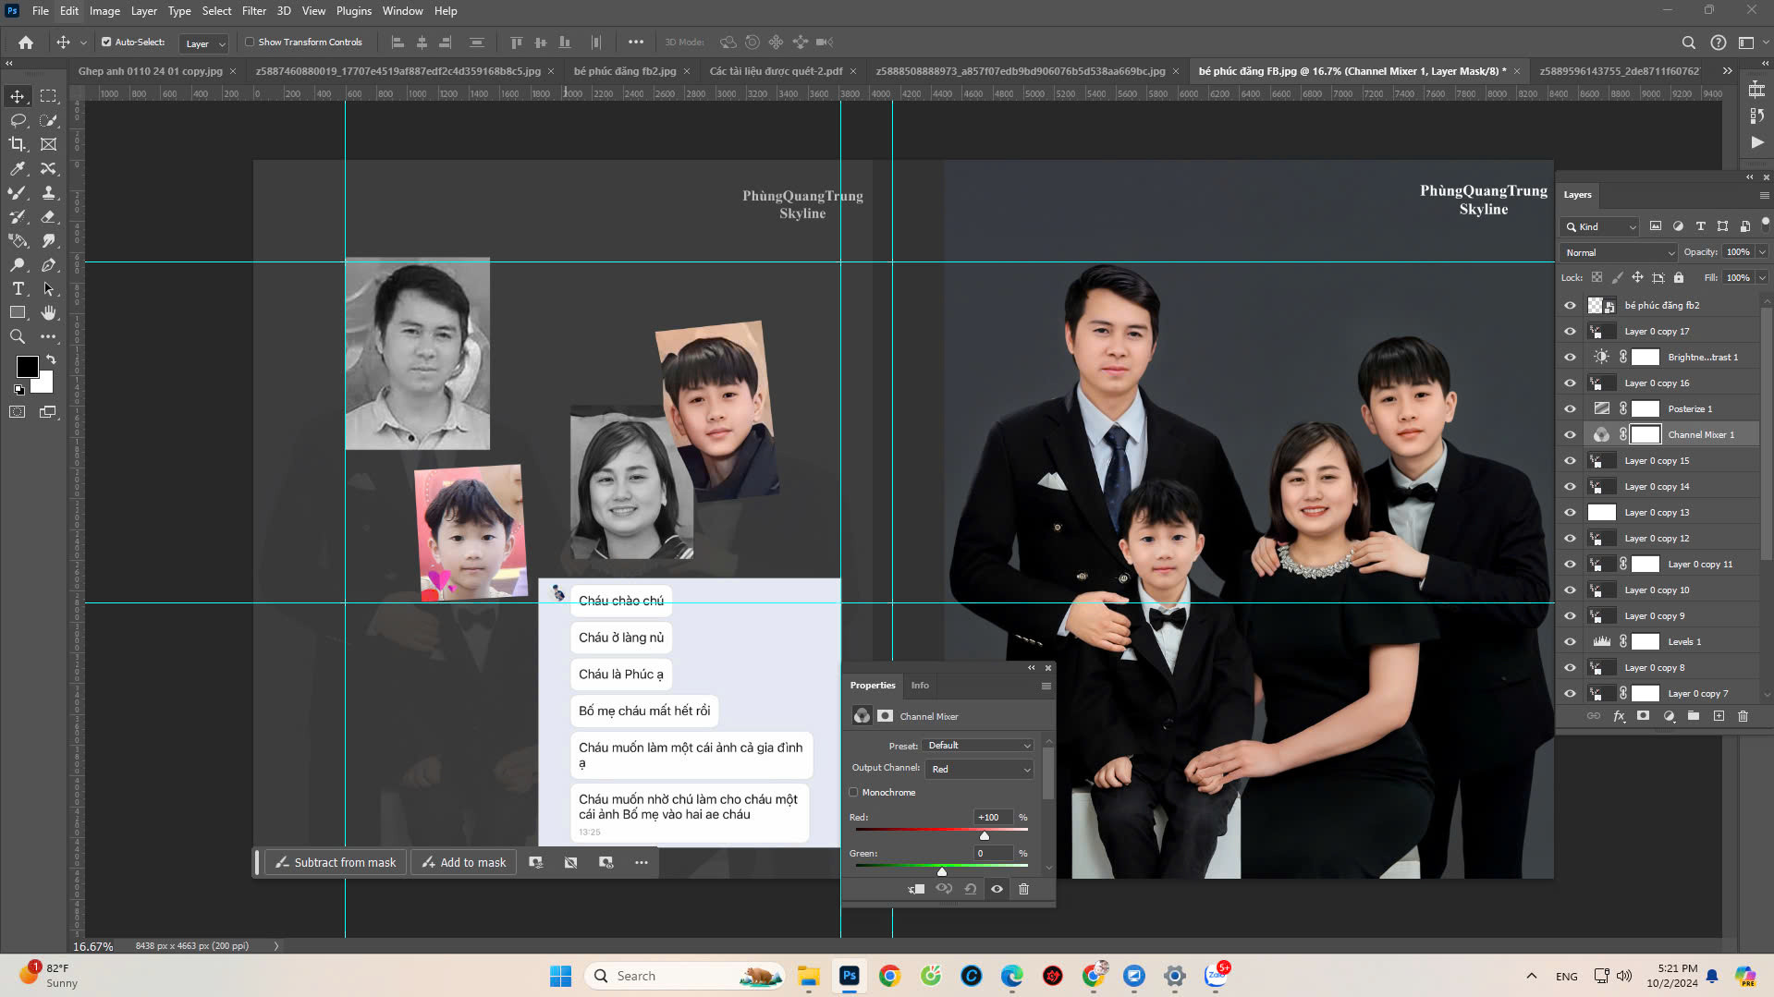Image resolution: width=1774 pixels, height=997 pixels.
Task: Hide the Posterize 1 layer
Action: 1570,408
